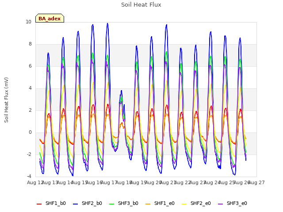The width and height of the screenshot is (283, 212).
Task: Click the BA_adex annotation label
Action: pos(50,19)
